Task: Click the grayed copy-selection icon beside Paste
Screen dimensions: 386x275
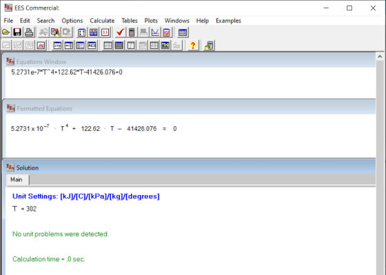Action: 67,32
